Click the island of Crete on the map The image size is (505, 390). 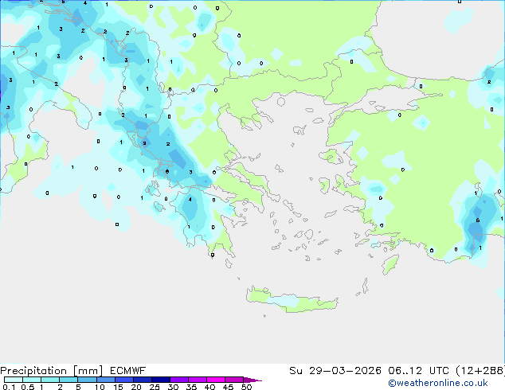(x=292, y=300)
